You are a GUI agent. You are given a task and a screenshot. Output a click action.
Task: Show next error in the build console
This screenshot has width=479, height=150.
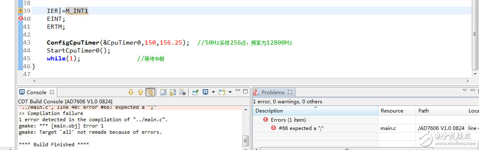[131, 92]
